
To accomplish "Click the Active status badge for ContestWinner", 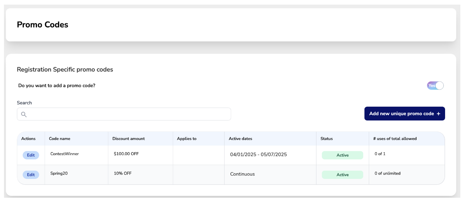I will coord(342,155).
